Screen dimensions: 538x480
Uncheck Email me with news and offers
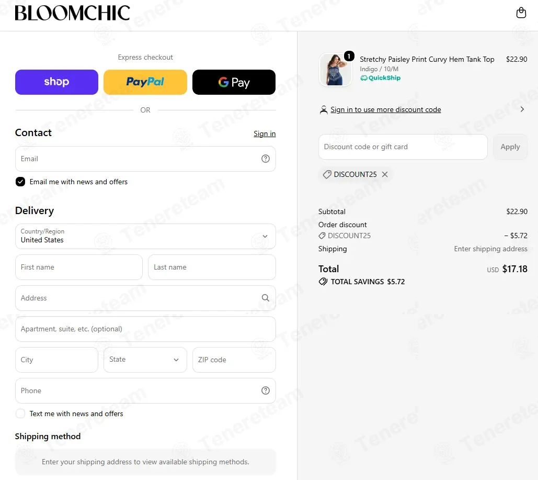coord(20,182)
